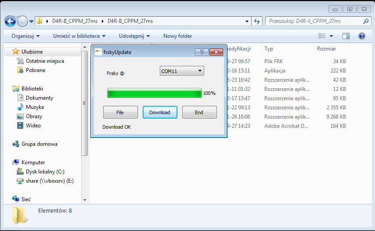
Task: Open COM11 port dropdown in frskyUpdate
Action: click(182, 71)
